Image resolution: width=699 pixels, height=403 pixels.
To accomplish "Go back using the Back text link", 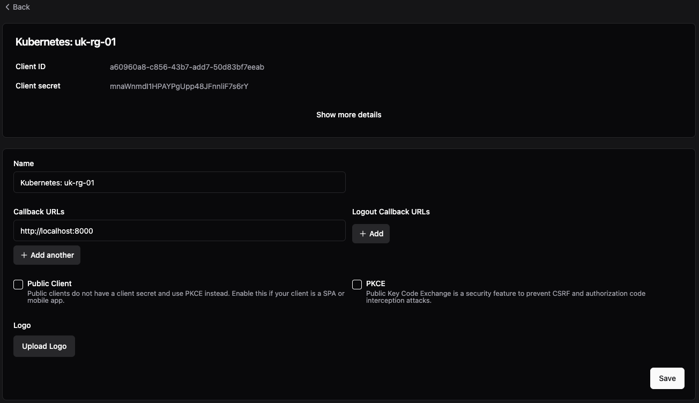I will pyautogui.click(x=21, y=7).
